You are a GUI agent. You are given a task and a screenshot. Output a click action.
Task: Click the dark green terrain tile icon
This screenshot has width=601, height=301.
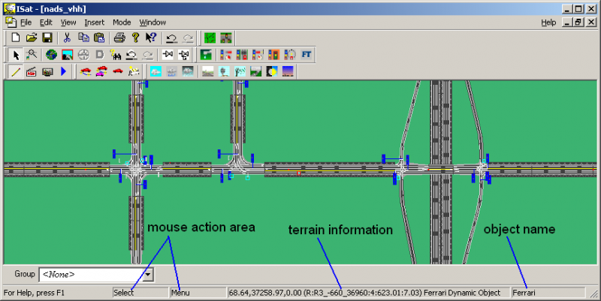206,55
